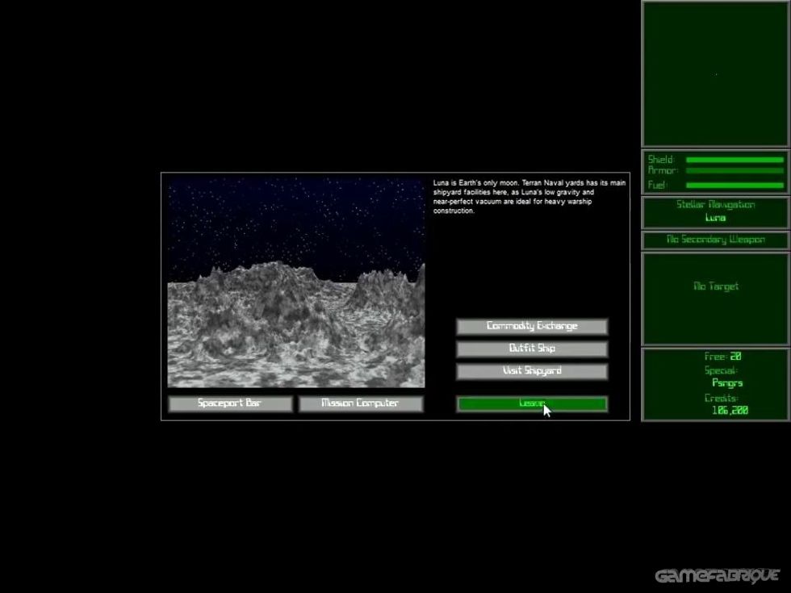The image size is (791, 593).
Task: Enter the Spaceport Bar
Action: click(x=230, y=403)
